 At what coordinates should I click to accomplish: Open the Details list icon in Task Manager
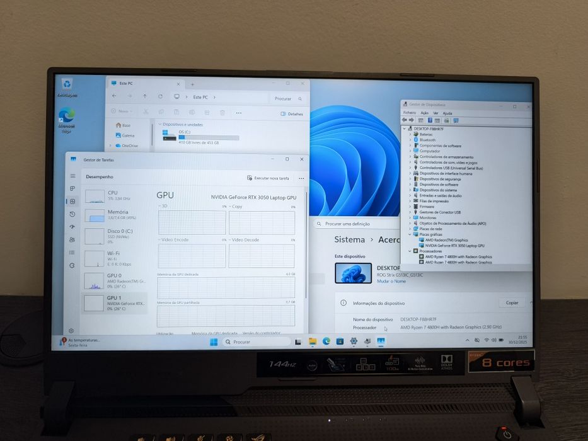pos(72,253)
